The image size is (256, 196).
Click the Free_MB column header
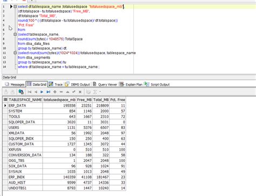[x=84, y=100]
